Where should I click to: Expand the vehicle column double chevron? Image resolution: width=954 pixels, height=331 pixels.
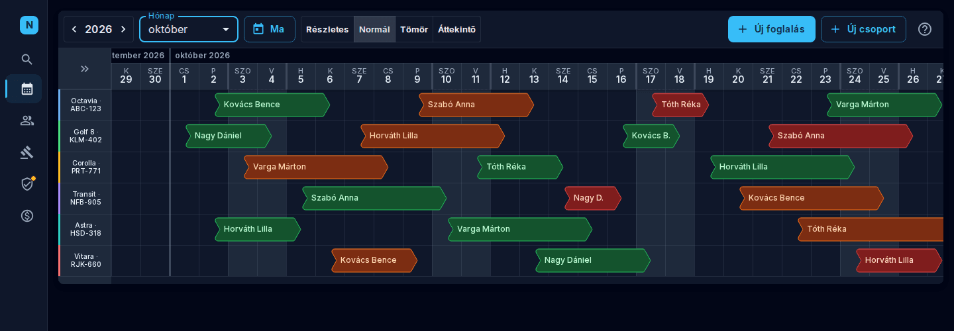(85, 69)
